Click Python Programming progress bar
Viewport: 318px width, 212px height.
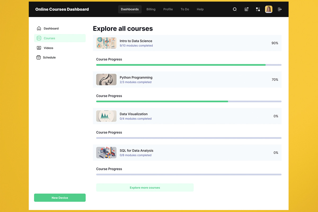pos(189,101)
